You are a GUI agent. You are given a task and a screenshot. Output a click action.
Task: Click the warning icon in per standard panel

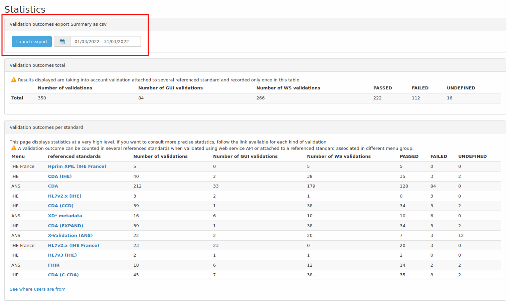[14, 148]
